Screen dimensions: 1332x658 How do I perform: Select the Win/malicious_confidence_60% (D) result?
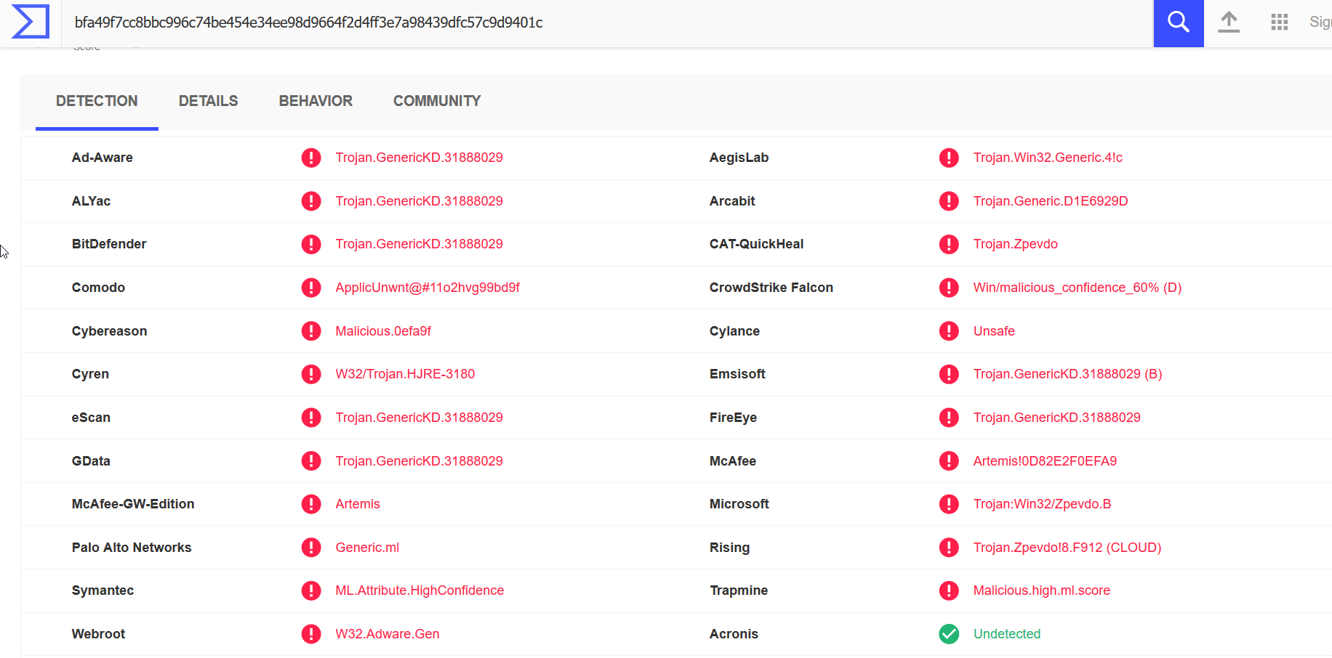1078,288
